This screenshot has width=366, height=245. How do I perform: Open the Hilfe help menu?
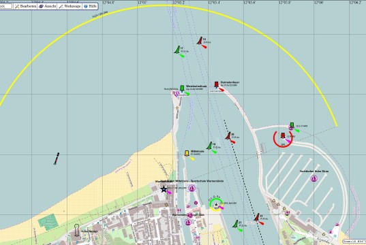90,6
